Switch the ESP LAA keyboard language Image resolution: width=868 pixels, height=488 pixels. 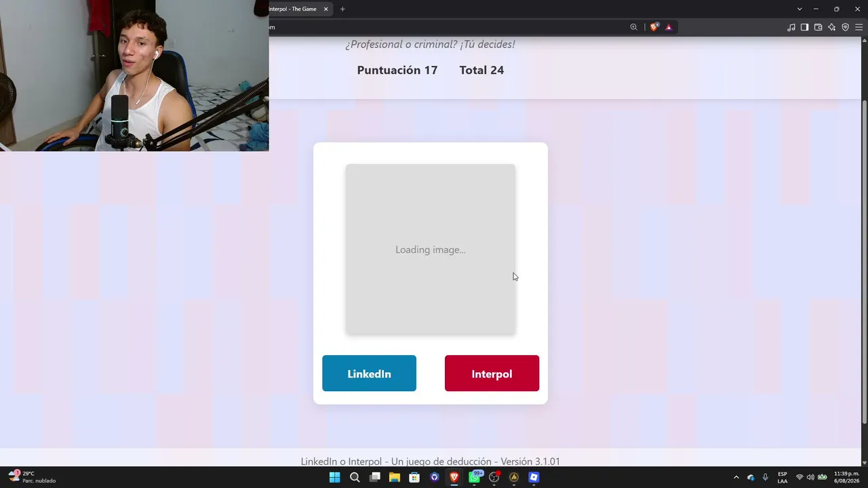[783, 477]
